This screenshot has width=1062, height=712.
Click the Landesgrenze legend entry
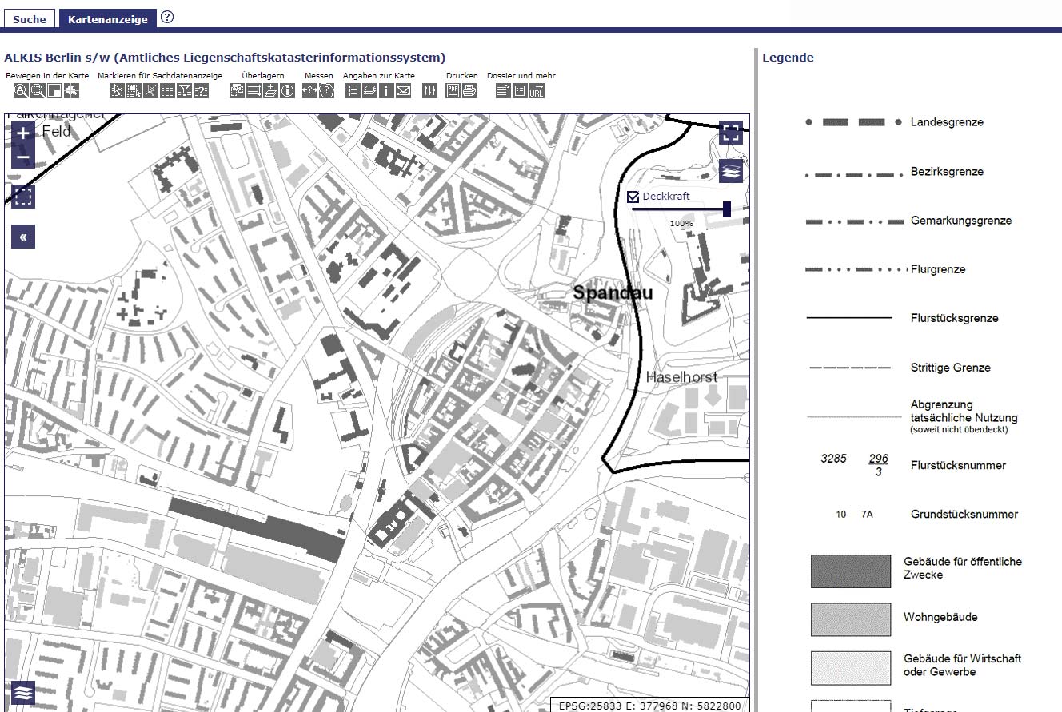(x=947, y=122)
